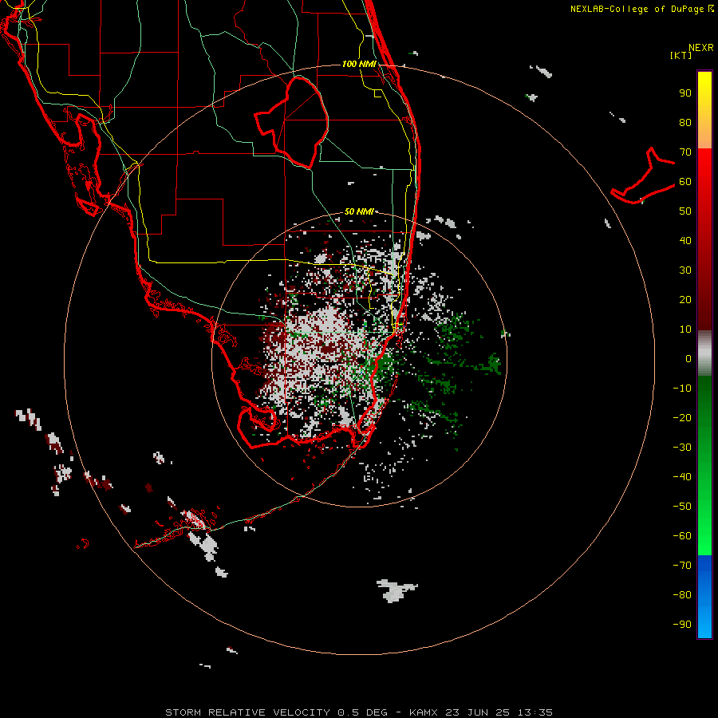Click the 50 NMI range ring label
Image resolution: width=718 pixels, height=718 pixels.
coord(359,211)
